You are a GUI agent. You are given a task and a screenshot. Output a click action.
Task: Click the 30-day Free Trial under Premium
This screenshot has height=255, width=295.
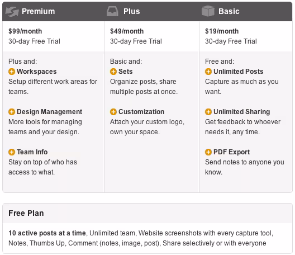[x=34, y=41]
